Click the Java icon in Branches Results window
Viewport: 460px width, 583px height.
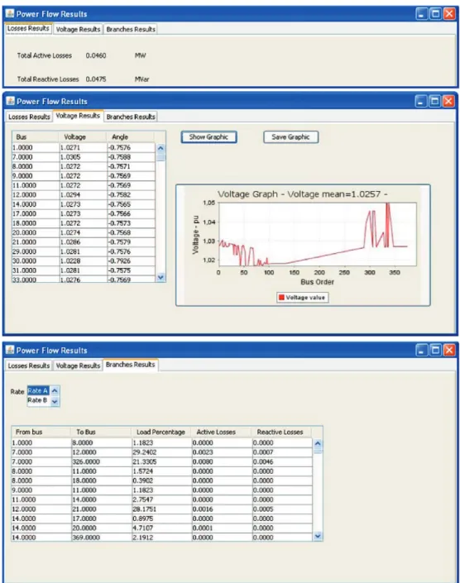pyautogui.click(x=11, y=350)
